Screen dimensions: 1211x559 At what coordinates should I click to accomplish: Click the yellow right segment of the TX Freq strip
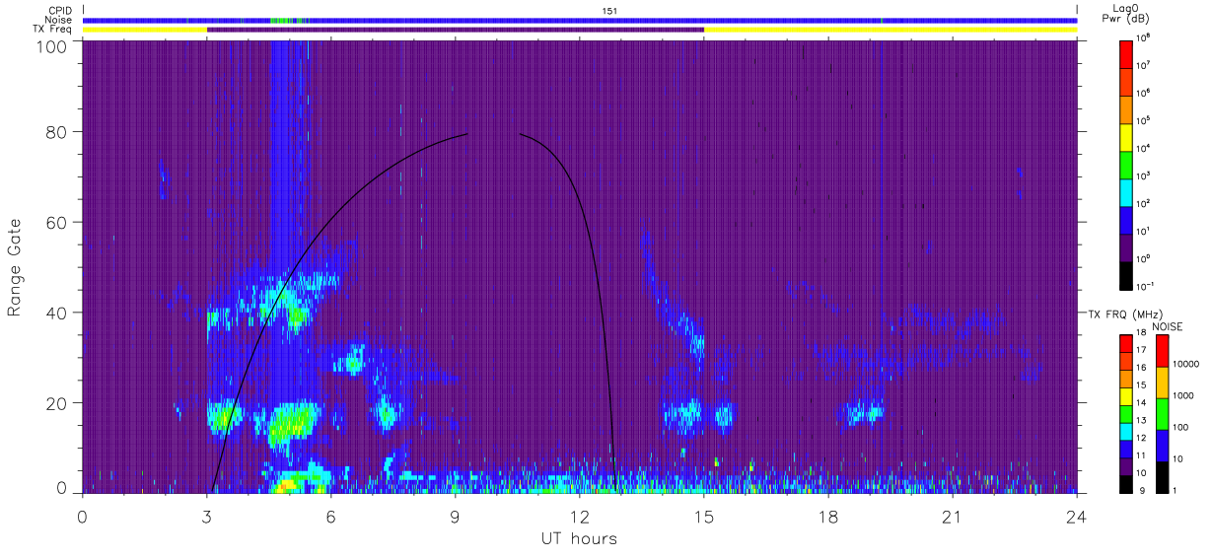click(x=890, y=30)
